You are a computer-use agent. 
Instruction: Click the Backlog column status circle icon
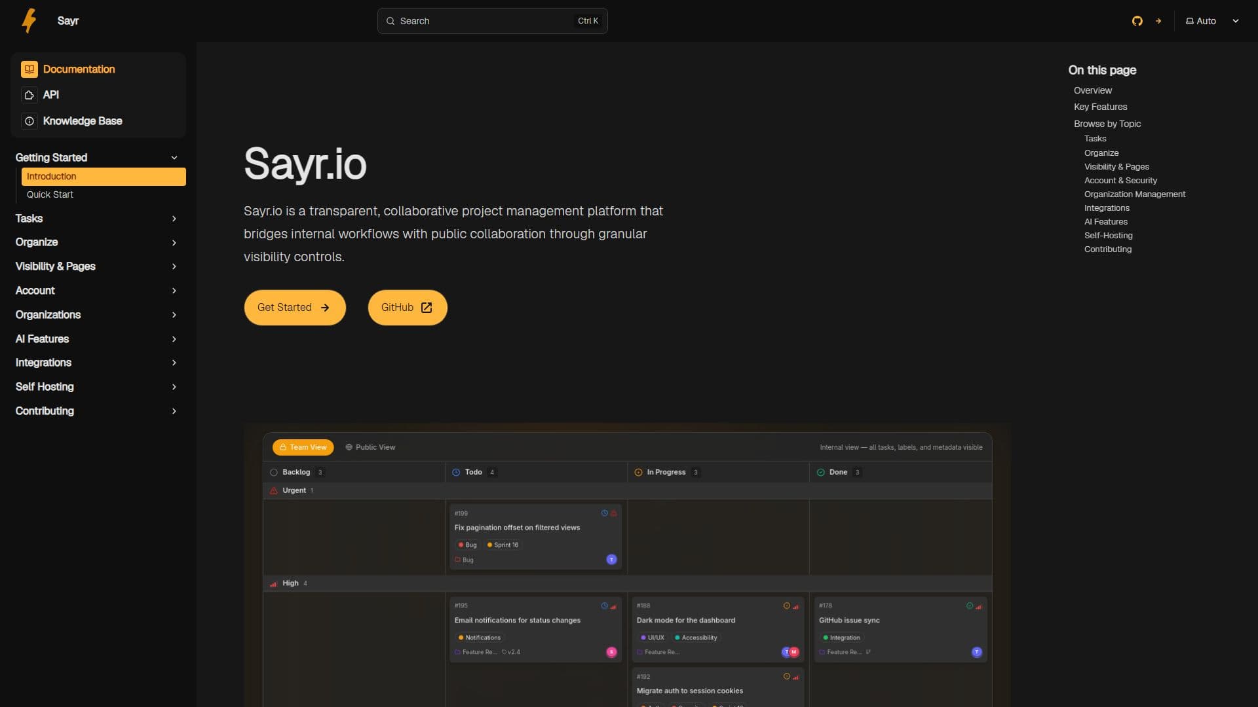click(274, 473)
